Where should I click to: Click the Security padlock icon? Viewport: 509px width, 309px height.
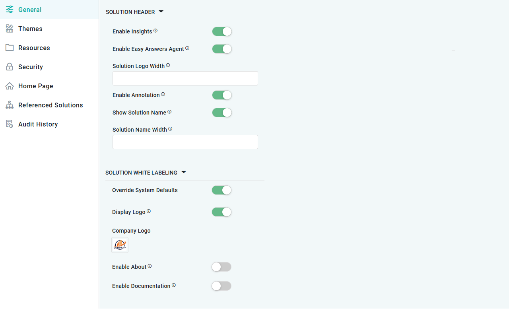(10, 67)
